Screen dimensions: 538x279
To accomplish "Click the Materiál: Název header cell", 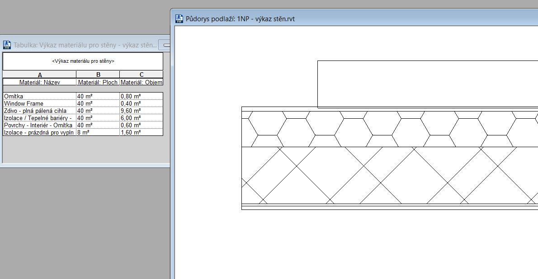I will [x=40, y=82].
